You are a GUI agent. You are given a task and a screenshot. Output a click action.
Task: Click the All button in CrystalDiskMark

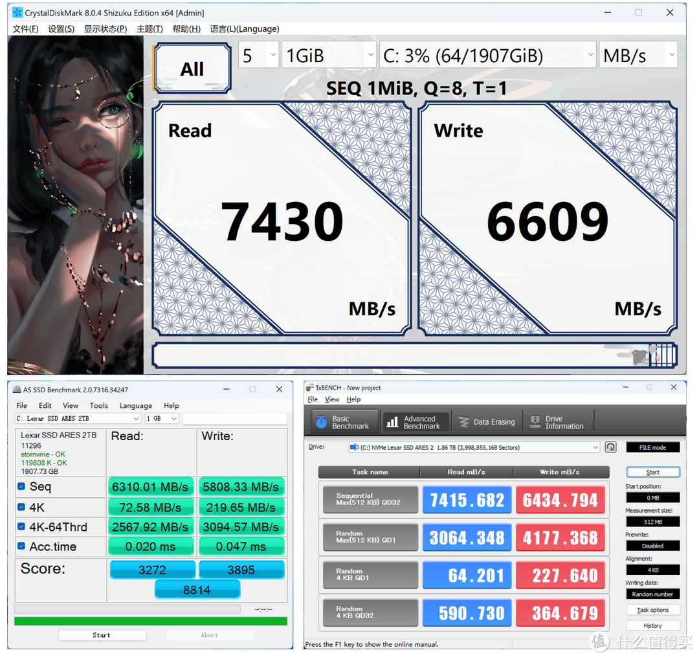(x=192, y=68)
